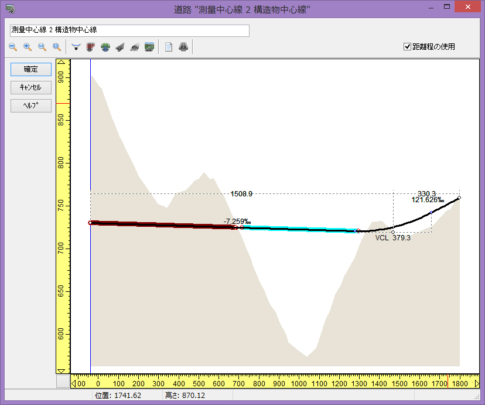Click the キャンセル button
The image size is (485, 405).
(31, 87)
